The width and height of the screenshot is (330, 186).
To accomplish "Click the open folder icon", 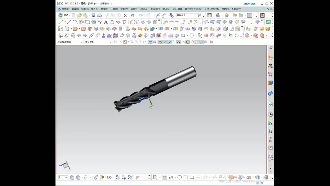I will pyautogui.click(x=79, y=15).
